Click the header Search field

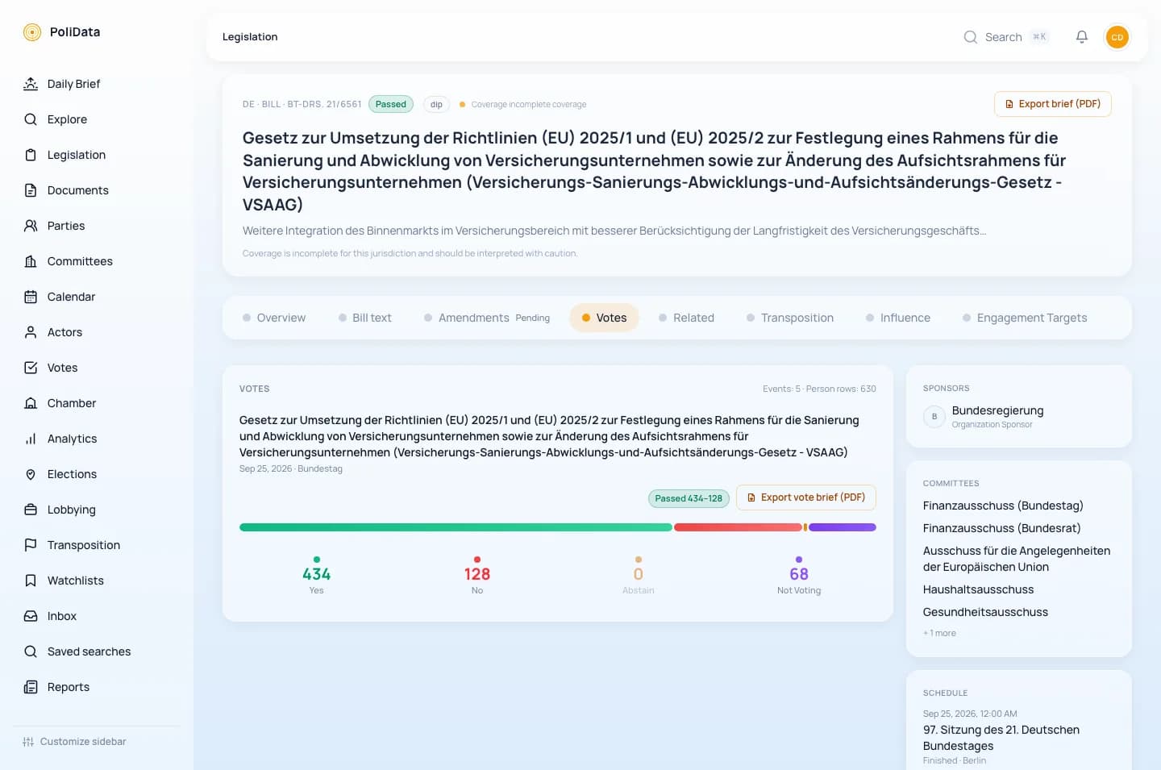coord(1007,37)
